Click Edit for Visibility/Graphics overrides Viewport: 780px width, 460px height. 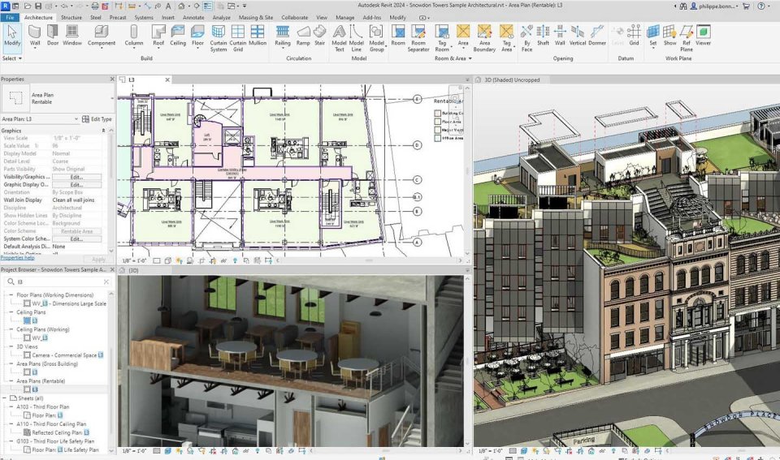click(x=76, y=176)
